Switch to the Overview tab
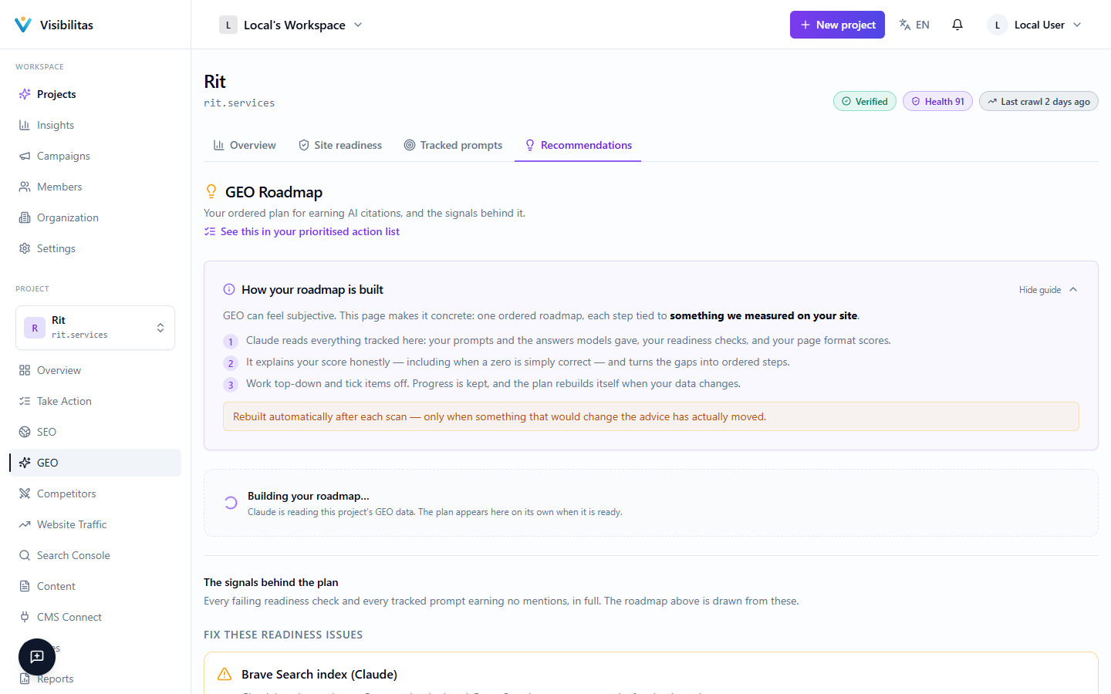The width and height of the screenshot is (1111, 694). click(x=245, y=145)
